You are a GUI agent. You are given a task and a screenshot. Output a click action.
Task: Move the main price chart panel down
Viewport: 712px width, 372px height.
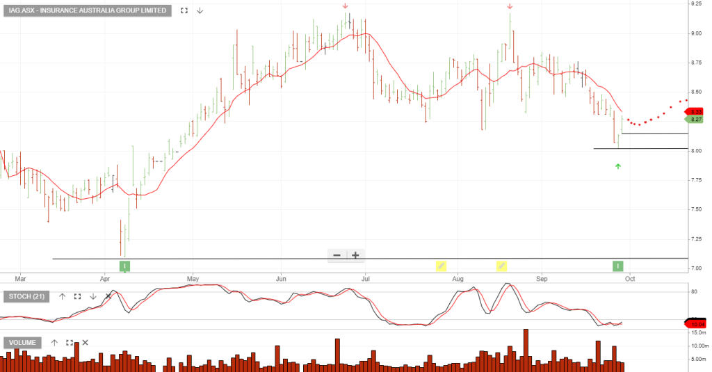point(200,10)
